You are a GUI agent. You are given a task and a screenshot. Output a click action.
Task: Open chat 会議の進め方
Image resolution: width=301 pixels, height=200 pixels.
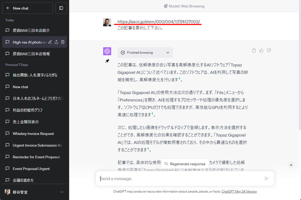(35, 180)
